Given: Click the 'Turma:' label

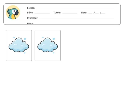Looking at the screenshot, I should (57, 13).
